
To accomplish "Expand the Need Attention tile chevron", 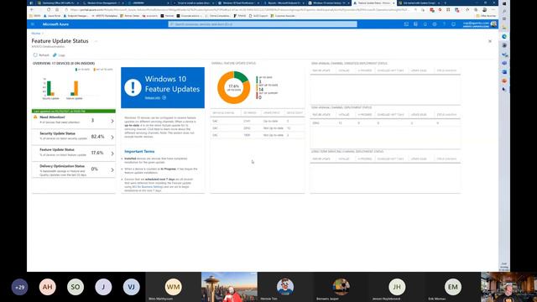I will point(112,121).
